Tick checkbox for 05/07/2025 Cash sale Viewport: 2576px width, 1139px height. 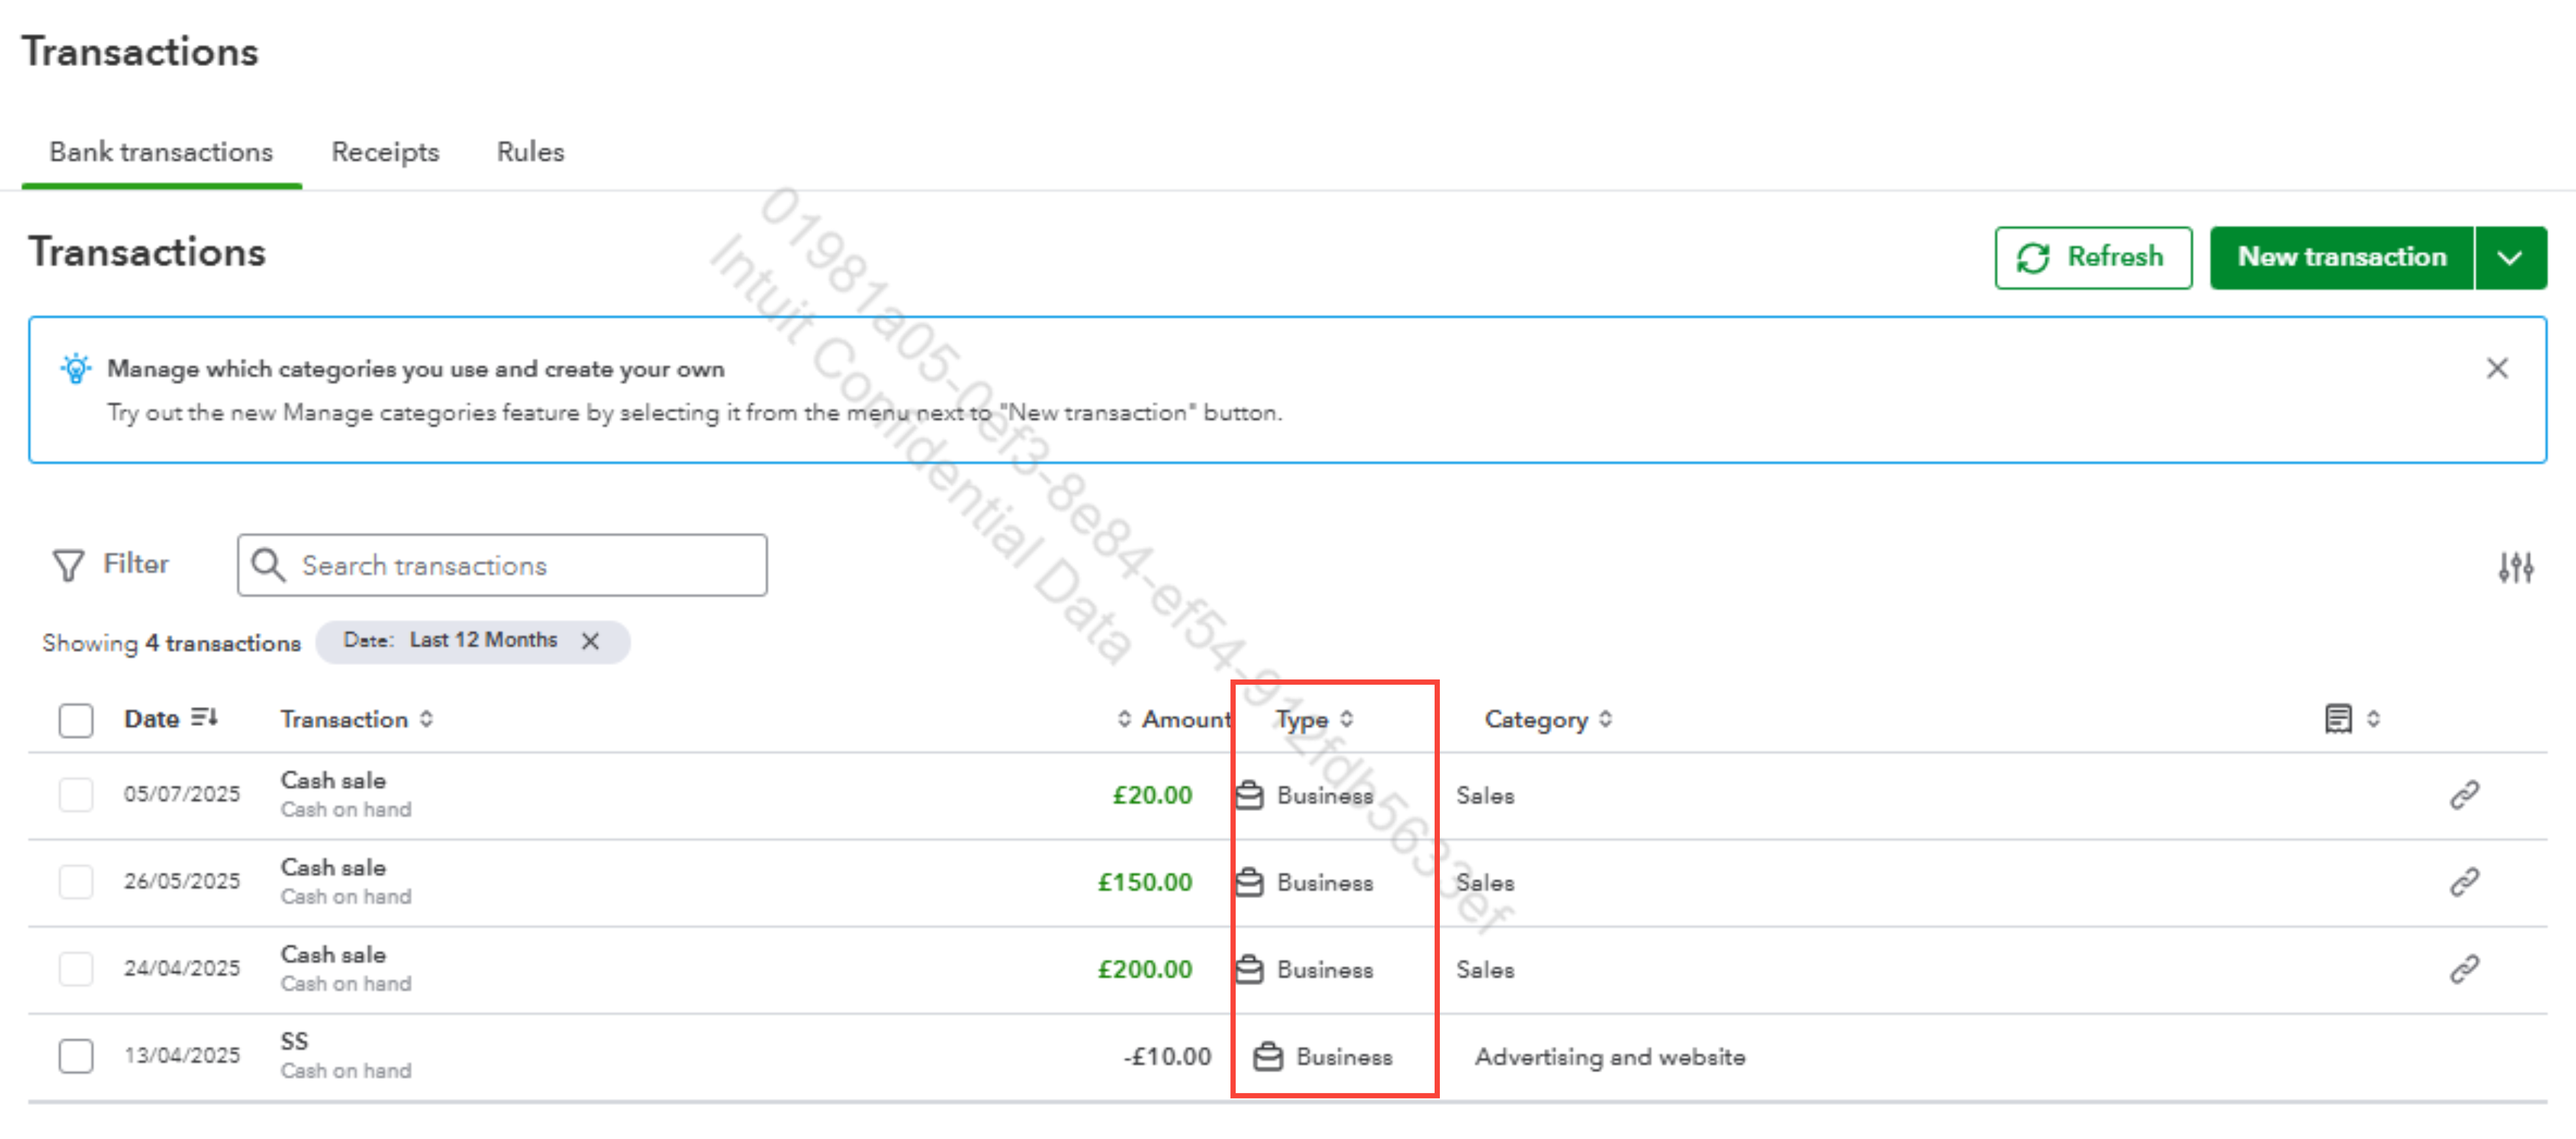76,795
